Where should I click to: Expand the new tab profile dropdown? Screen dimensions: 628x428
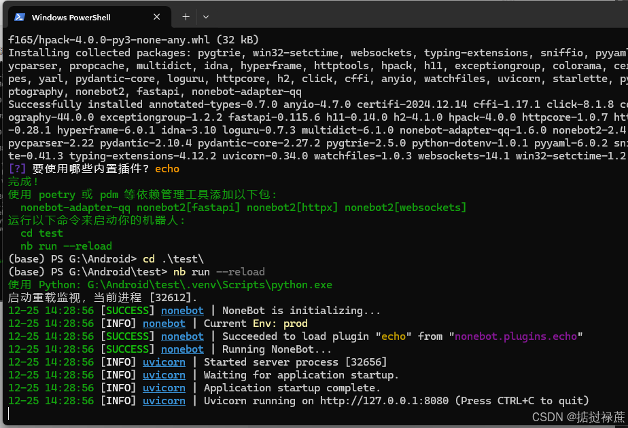(206, 17)
